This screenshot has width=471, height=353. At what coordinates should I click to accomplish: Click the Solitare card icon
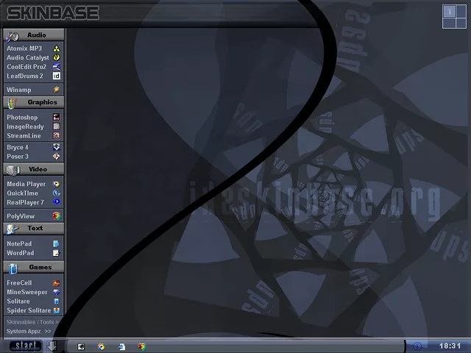[57, 302]
